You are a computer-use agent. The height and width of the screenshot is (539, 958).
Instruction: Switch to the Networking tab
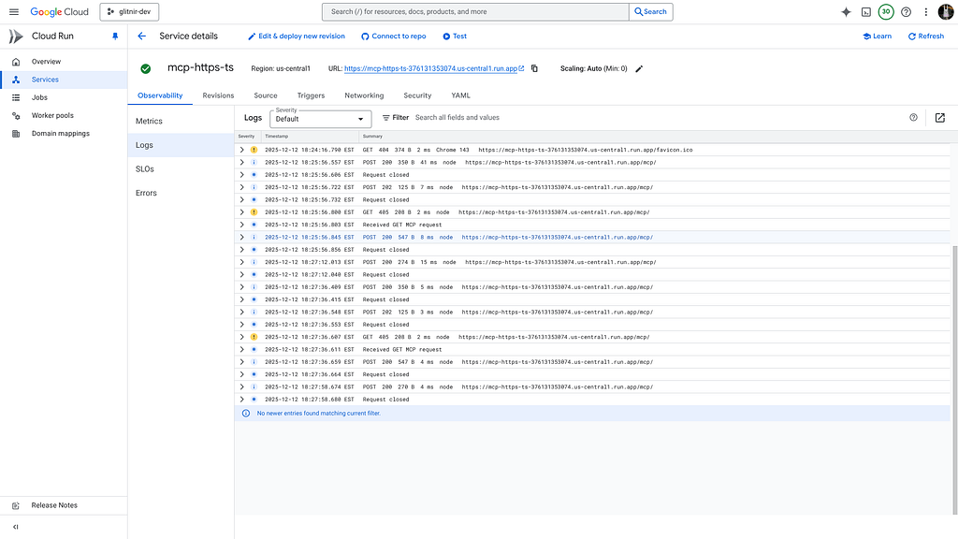[x=364, y=95]
